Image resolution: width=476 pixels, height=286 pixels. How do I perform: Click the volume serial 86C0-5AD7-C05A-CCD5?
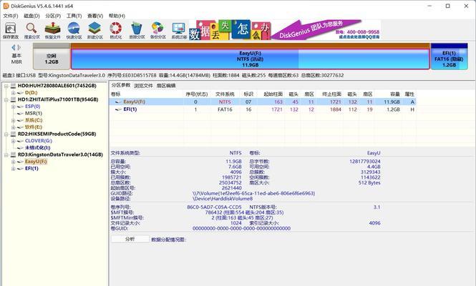tap(214, 207)
